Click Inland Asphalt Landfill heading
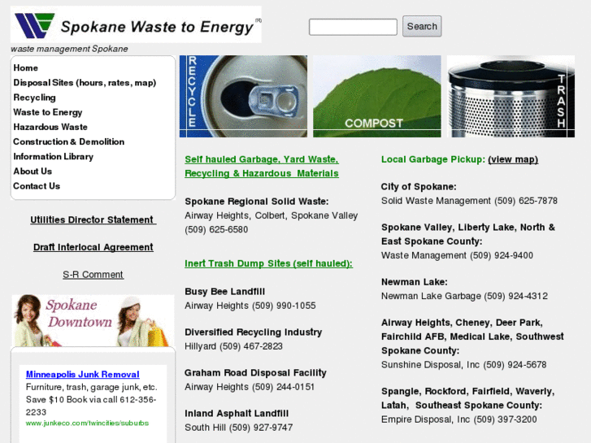 (237, 414)
